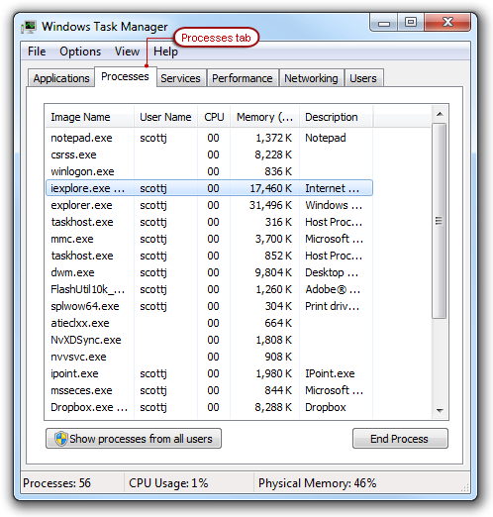Switch to the Applications tab

(x=61, y=78)
